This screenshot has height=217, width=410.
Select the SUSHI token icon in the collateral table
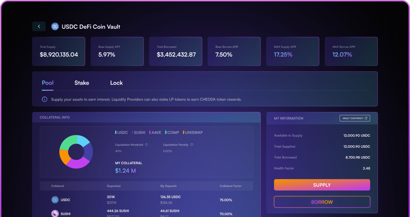point(55,214)
